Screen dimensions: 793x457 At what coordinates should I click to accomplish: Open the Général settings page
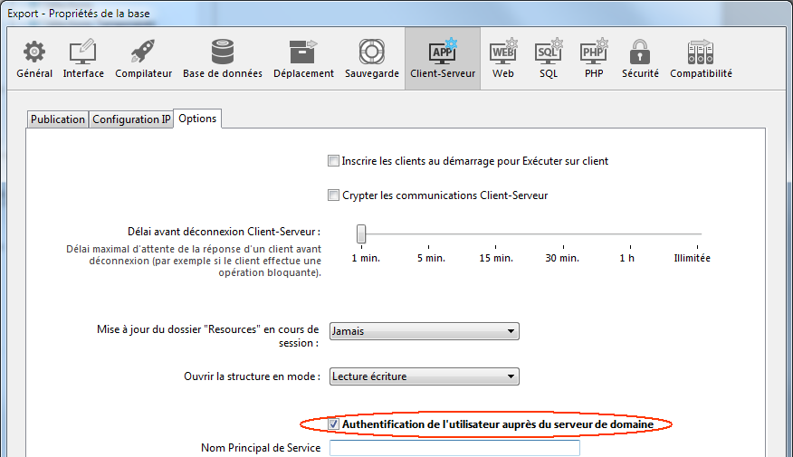pos(34,59)
